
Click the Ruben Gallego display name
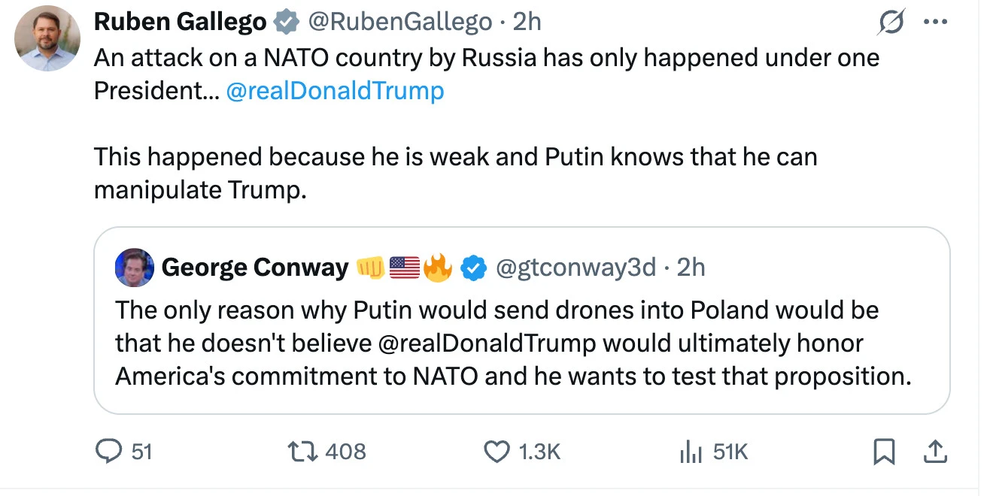pos(180,23)
